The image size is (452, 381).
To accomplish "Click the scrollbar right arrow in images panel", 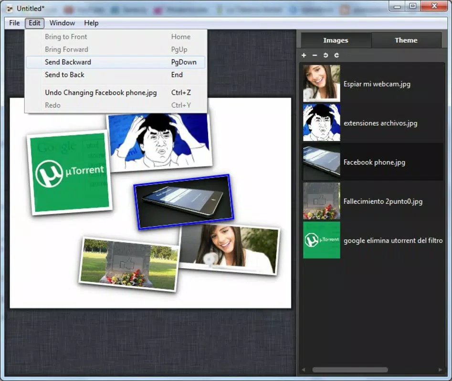I will coord(440,370).
